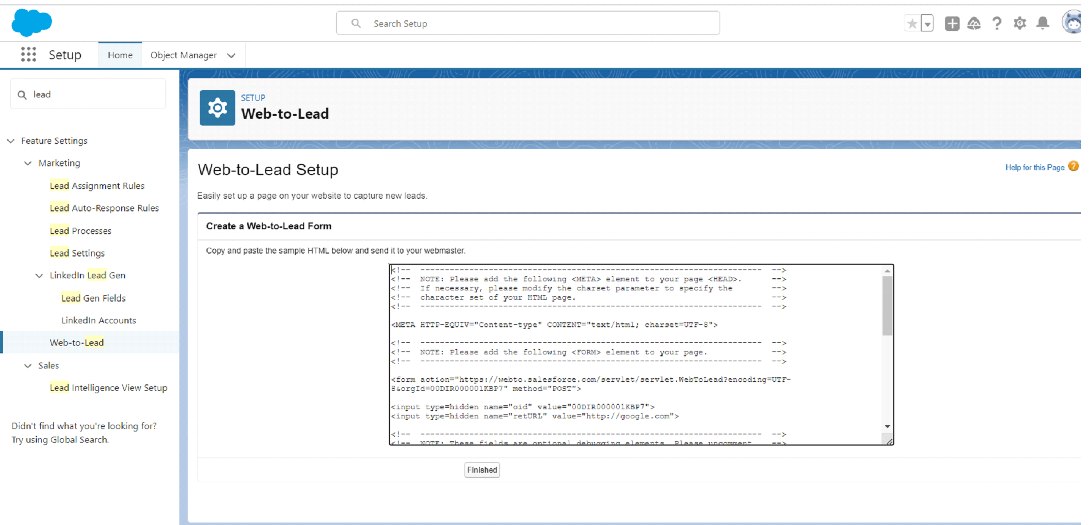The image size is (1091, 525).
Task: Switch to the Home tab
Action: pos(120,55)
